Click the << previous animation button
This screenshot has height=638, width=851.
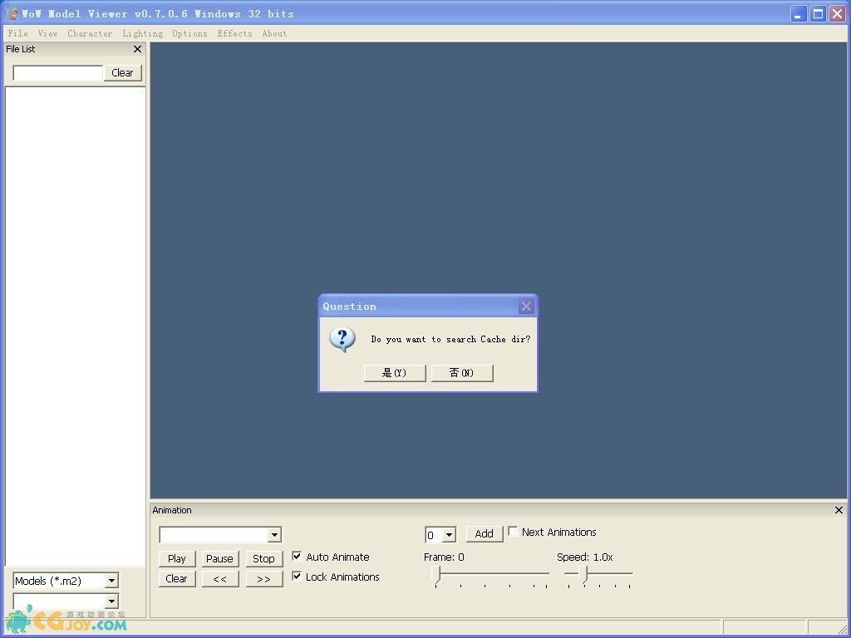(219, 579)
